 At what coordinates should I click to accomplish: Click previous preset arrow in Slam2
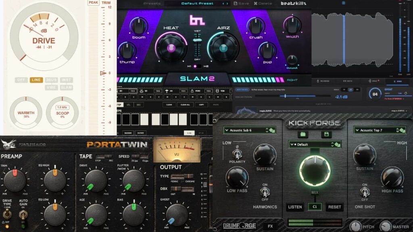click(x=223, y=3)
